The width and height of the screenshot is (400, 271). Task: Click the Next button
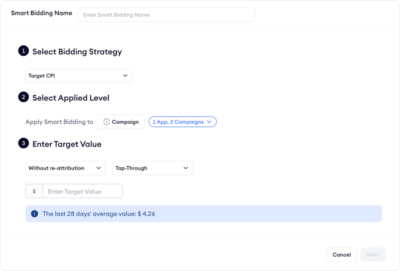tap(373, 255)
